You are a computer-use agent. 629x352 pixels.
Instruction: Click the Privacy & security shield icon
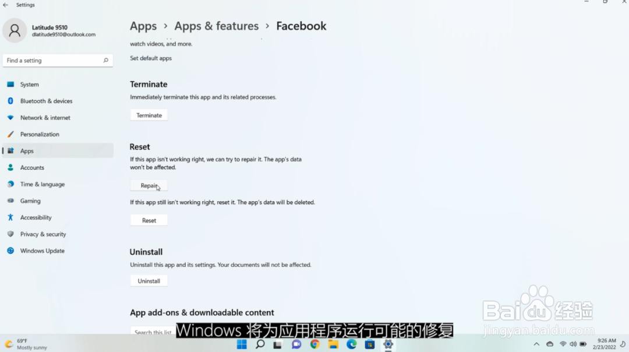10,234
